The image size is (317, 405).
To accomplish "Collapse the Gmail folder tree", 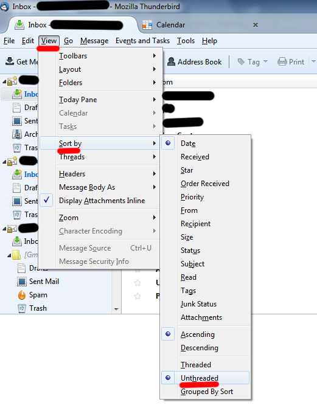I will pyautogui.click(x=9, y=255).
